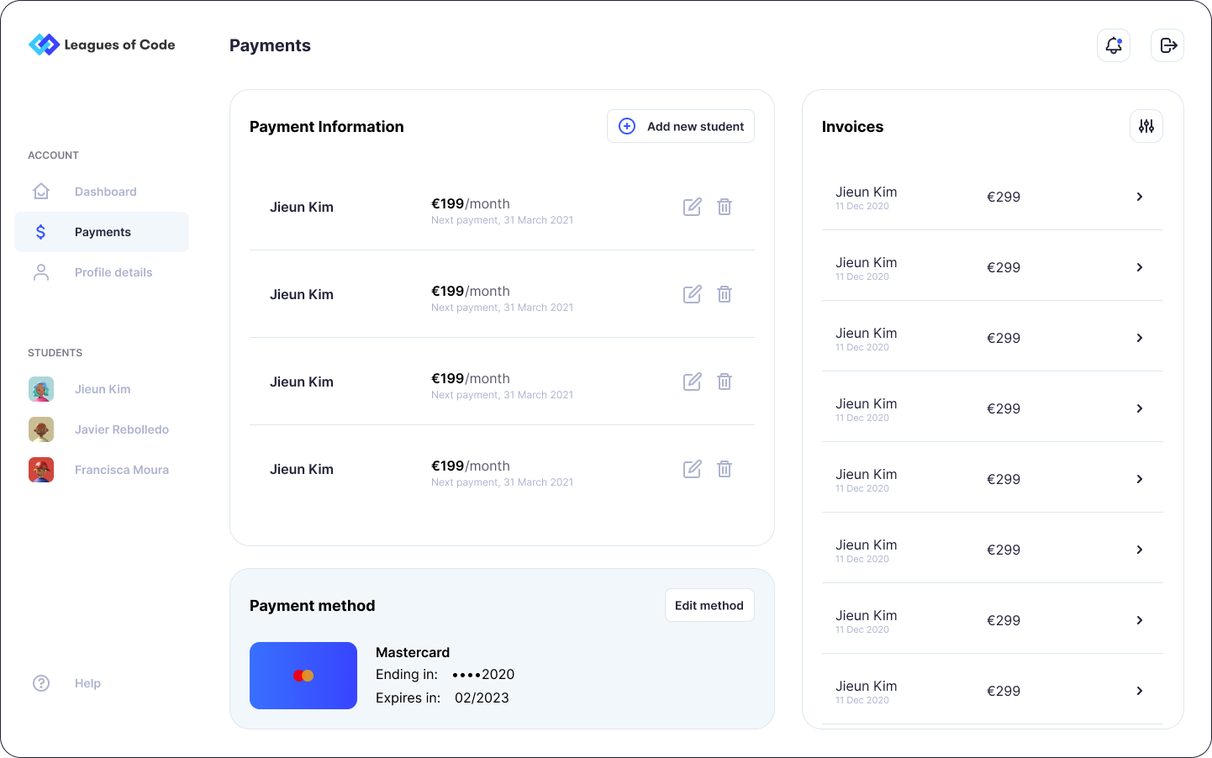This screenshot has width=1212, height=758.
Task: Go to Dashboard in the sidebar
Action: click(105, 192)
